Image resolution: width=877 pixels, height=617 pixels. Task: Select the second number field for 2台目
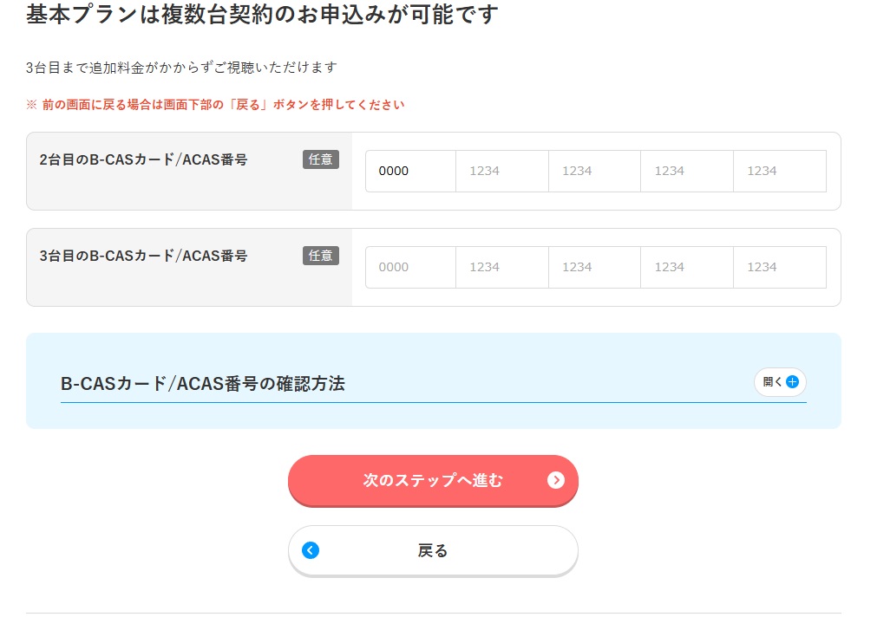point(502,172)
